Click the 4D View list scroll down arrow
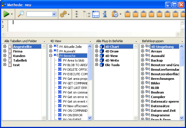This screenshot has width=186, height=128. [x=90, y=117]
